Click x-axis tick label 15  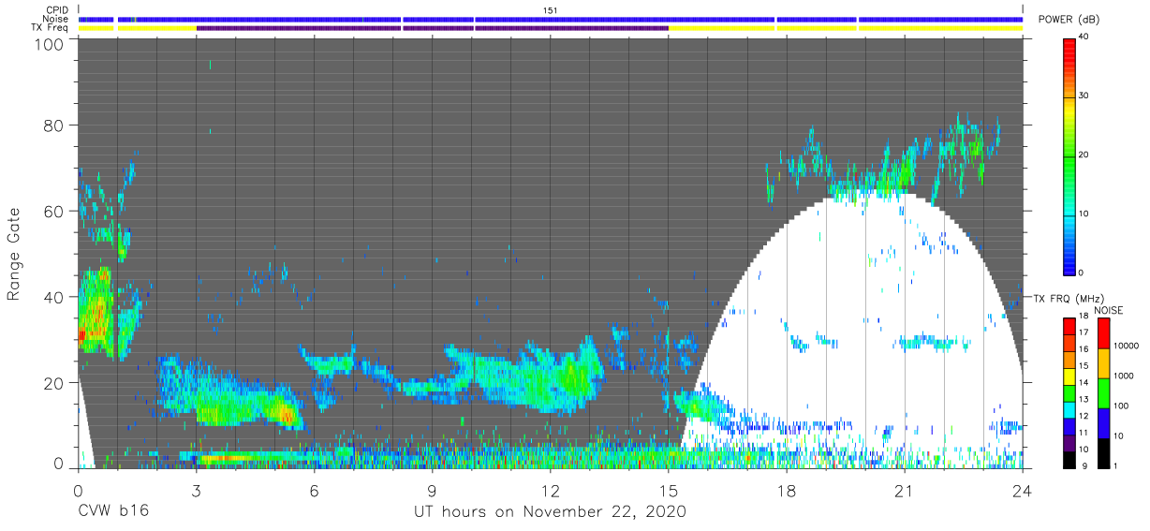pos(668,490)
